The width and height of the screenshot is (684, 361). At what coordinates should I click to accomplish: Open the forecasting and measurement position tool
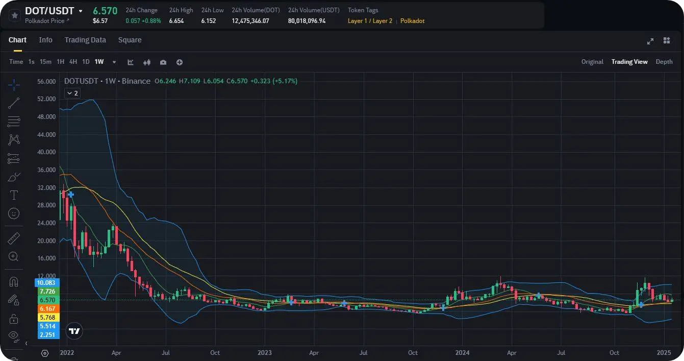click(x=14, y=158)
